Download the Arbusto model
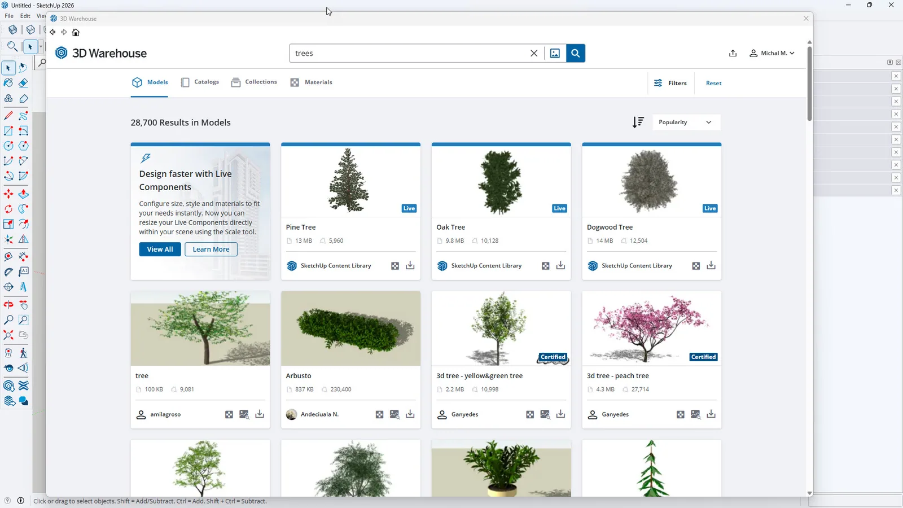Image resolution: width=903 pixels, height=508 pixels. coord(410,414)
